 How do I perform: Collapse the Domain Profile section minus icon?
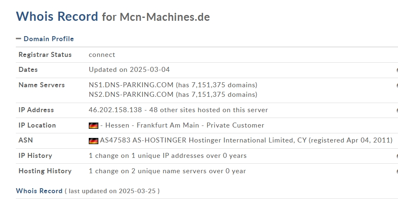click(x=18, y=39)
